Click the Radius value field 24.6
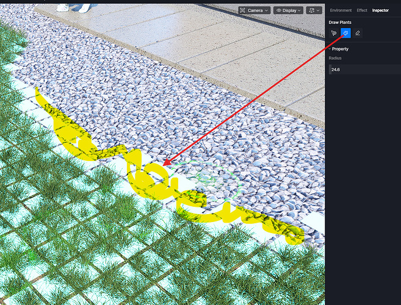This screenshot has height=305, width=401. coord(363,70)
